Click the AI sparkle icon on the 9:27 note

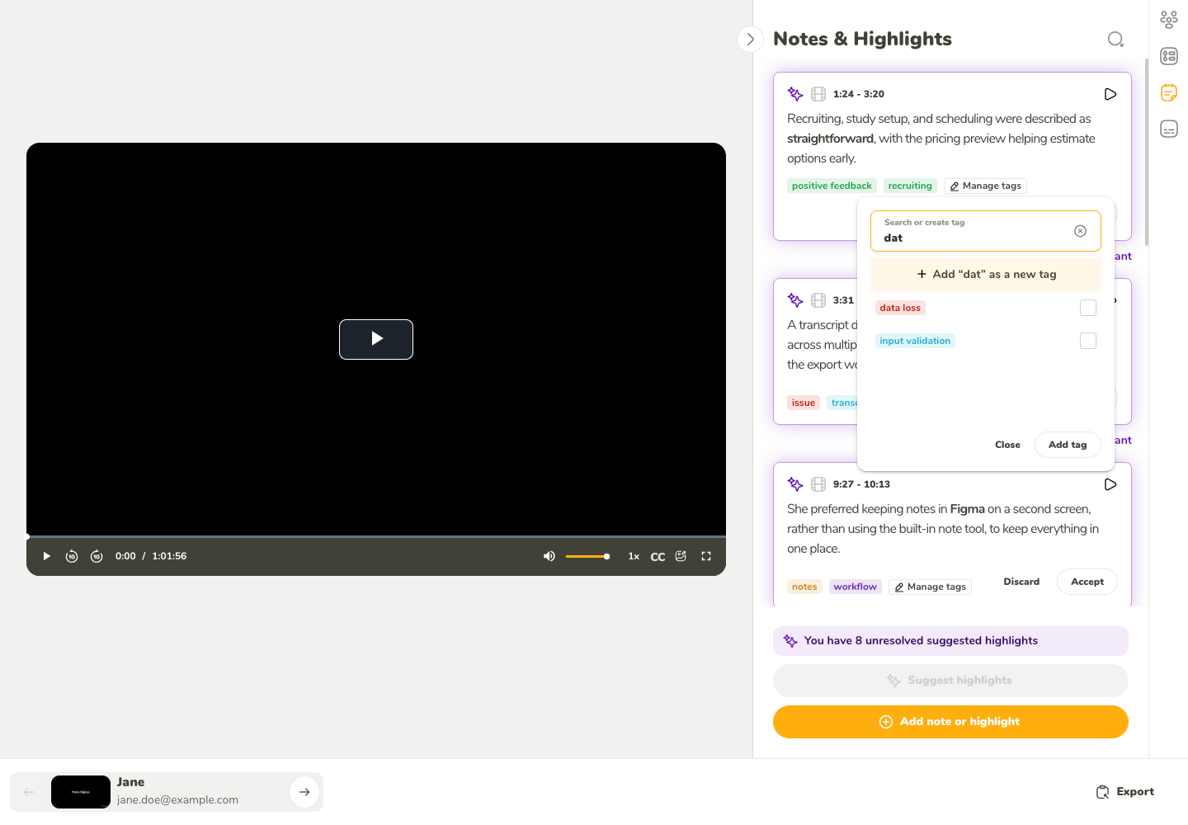pyautogui.click(x=795, y=484)
